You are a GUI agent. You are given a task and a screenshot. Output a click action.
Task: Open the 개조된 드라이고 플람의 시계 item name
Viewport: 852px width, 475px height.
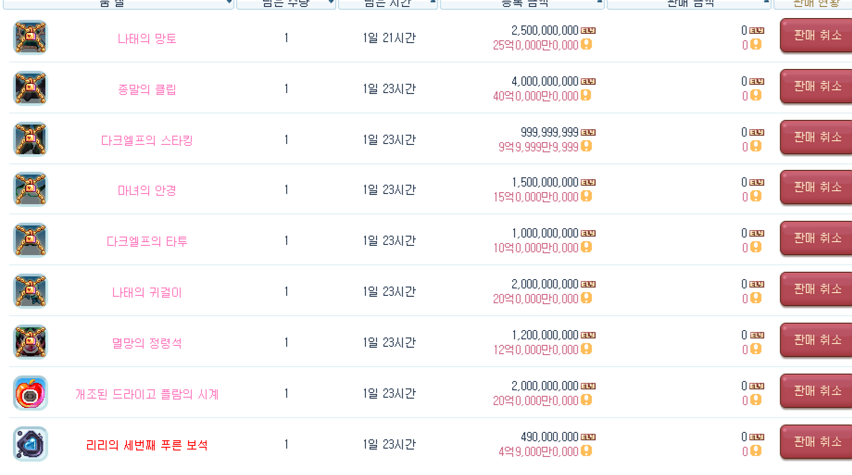coord(146,394)
